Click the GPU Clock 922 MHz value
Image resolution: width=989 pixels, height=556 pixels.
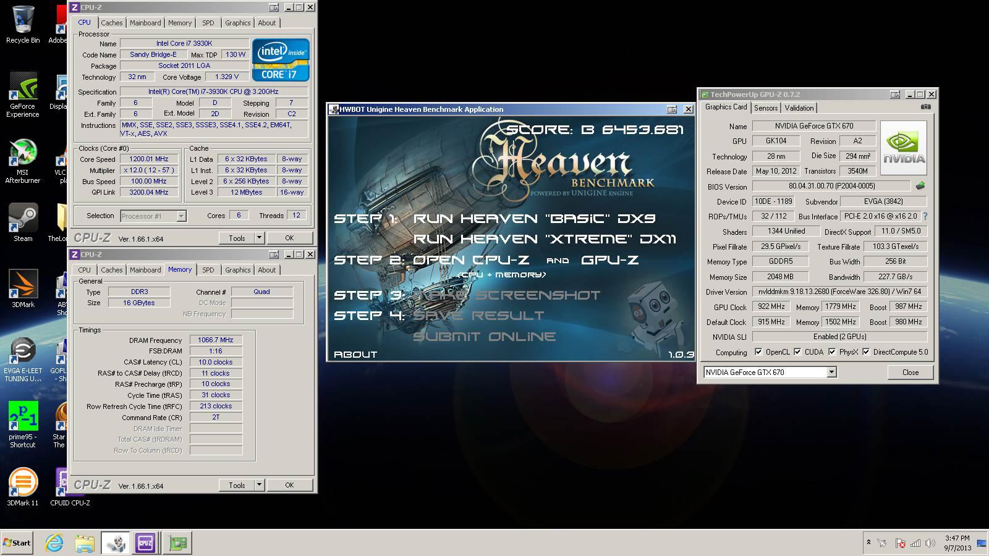[771, 306]
